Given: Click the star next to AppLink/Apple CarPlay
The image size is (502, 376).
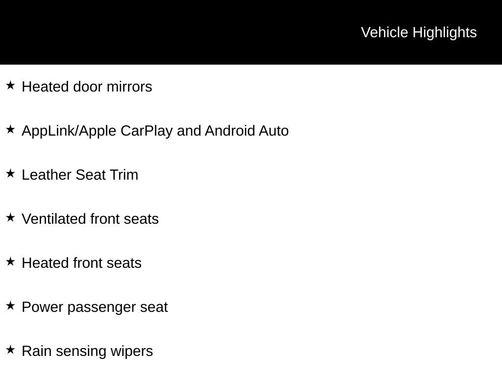Looking at the screenshot, I should [x=10, y=129].
